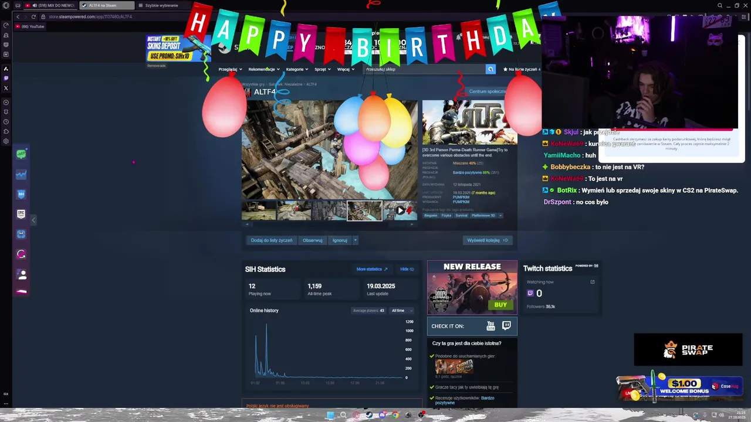Screen dimensions: 751x422
Task: Click Wyświetl kolejkę button
Action: (487, 240)
